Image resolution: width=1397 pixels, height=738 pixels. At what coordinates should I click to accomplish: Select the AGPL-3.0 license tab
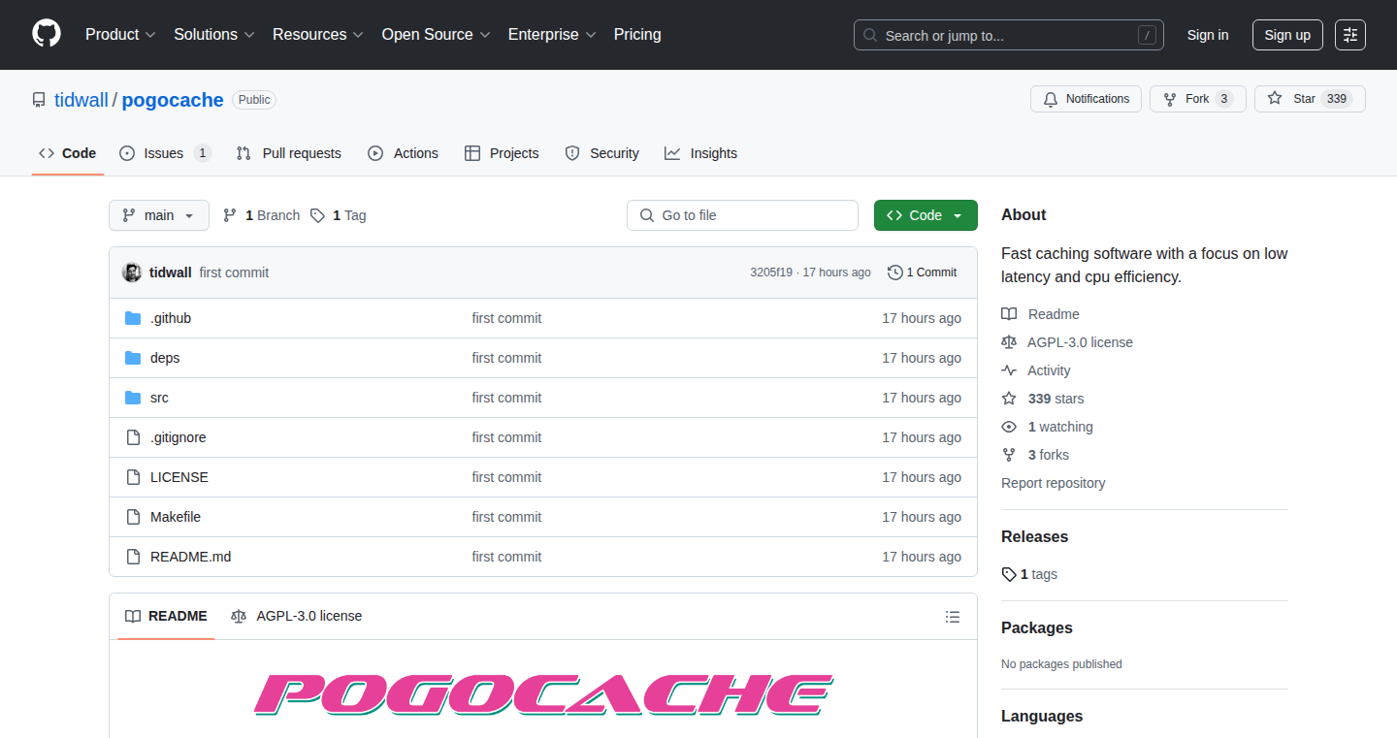coord(297,616)
